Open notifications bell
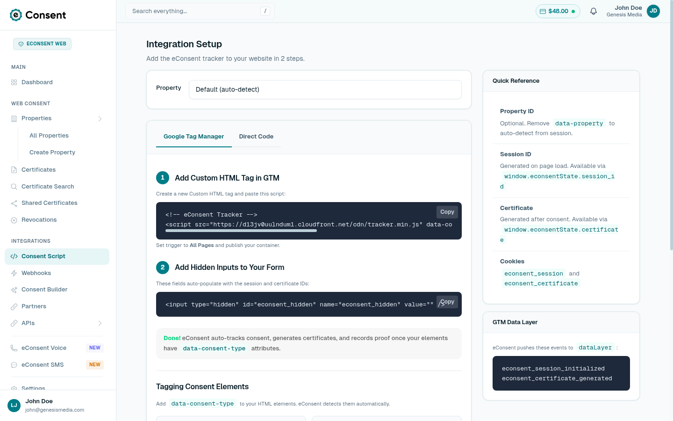The width and height of the screenshot is (673, 421). pyautogui.click(x=594, y=11)
